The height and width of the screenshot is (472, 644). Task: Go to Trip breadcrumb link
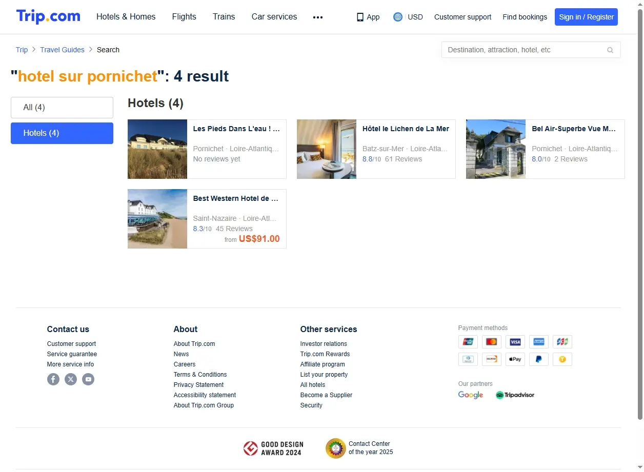(x=22, y=50)
